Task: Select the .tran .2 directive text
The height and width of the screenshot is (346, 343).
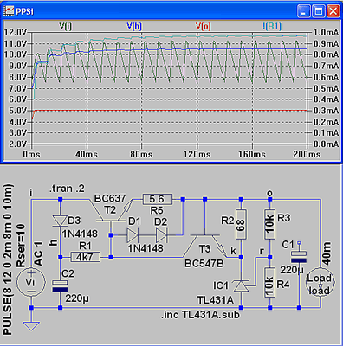Action: click(67, 189)
